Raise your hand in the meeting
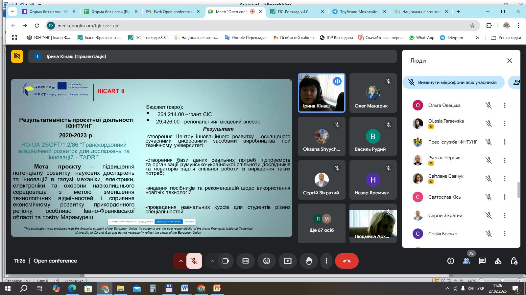Viewport: 526px width, 295px height. coord(308,261)
